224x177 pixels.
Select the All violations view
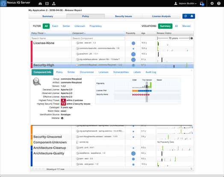177,26
